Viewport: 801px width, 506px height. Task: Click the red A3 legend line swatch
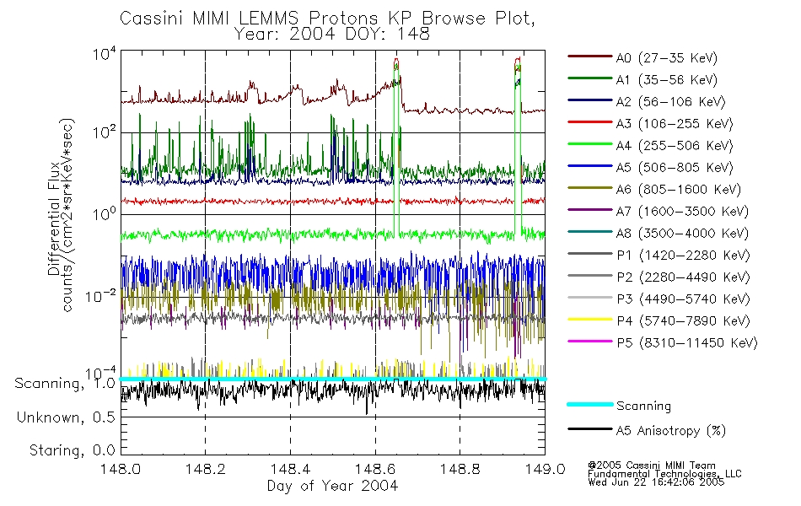590,122
